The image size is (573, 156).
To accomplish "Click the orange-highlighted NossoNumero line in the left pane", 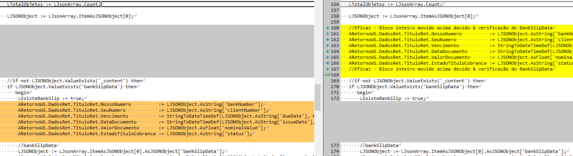I will coord(157,104).
